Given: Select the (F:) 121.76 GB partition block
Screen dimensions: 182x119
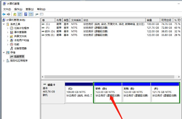Looking at the screenshot, I should (165, 92).
